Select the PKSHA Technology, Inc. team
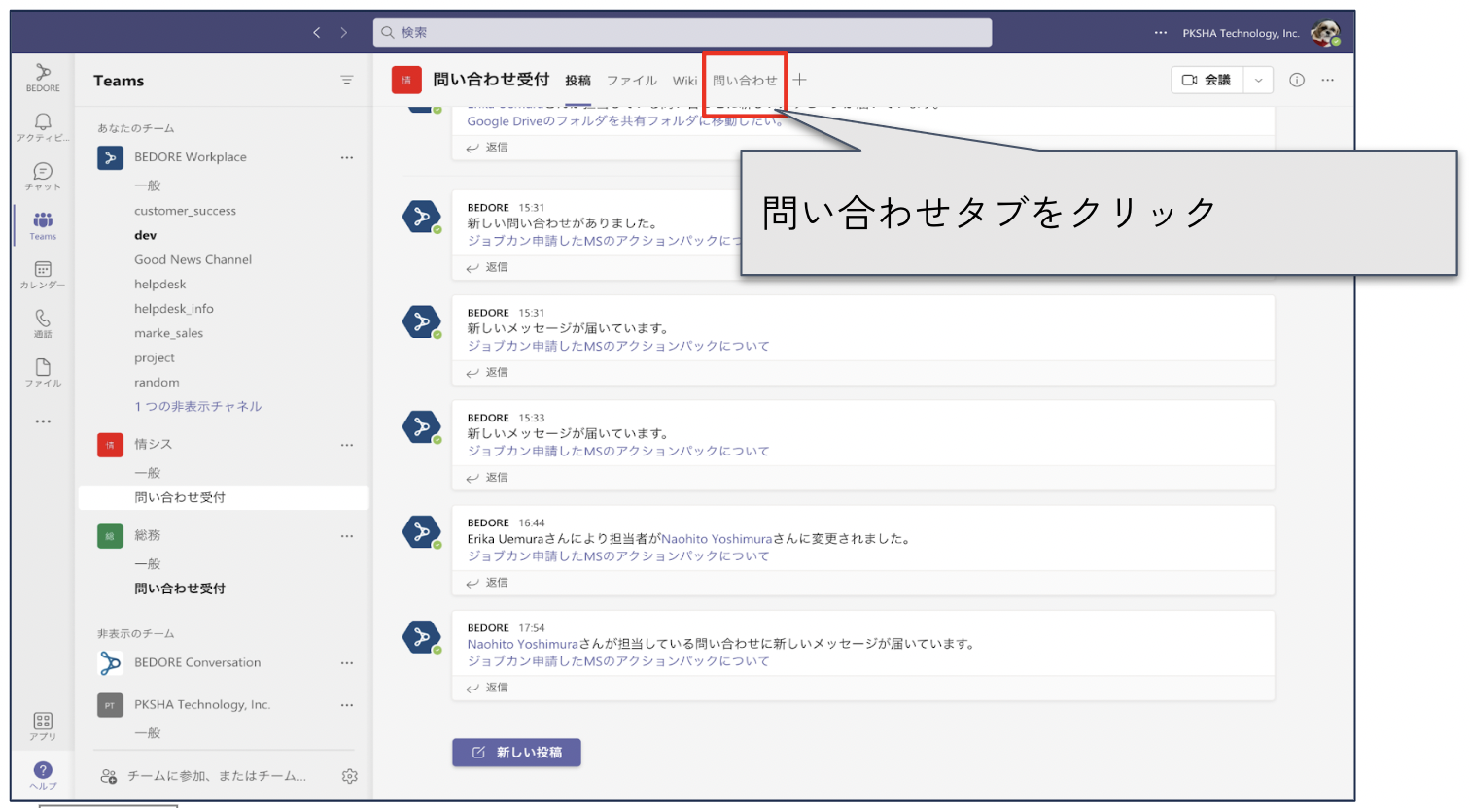Screen dimensions: 1470x808 pyautogui.click(x=202, y=705)
